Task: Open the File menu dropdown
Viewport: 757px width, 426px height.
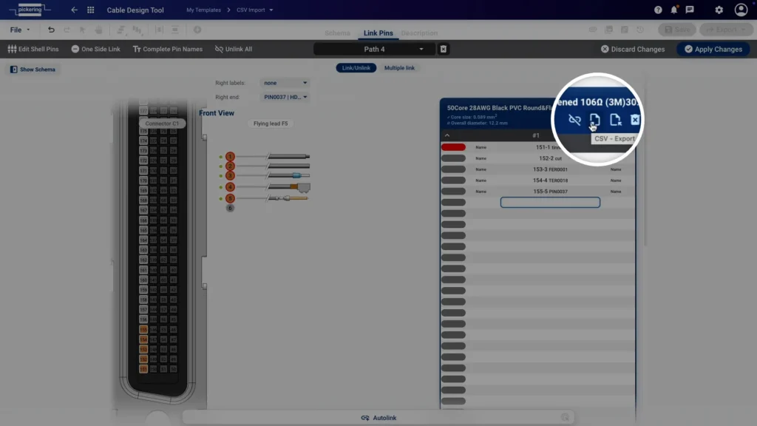Action: [20, 30]
